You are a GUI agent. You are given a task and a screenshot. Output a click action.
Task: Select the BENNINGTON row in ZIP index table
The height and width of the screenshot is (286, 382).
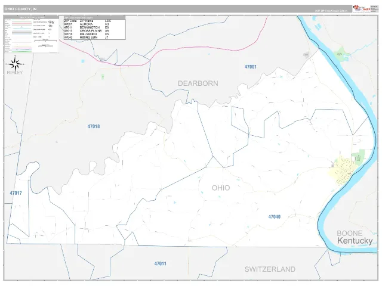point(94,28)
